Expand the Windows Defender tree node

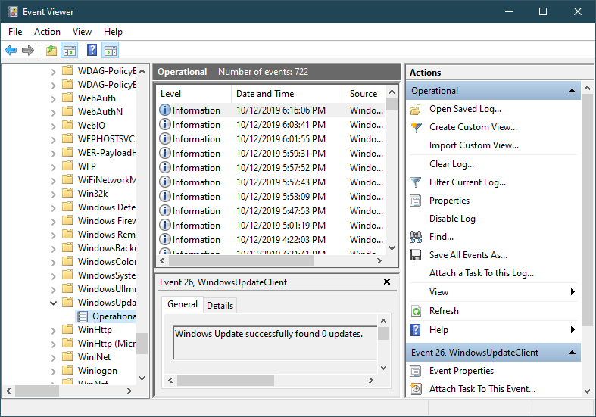coord(53,208)
